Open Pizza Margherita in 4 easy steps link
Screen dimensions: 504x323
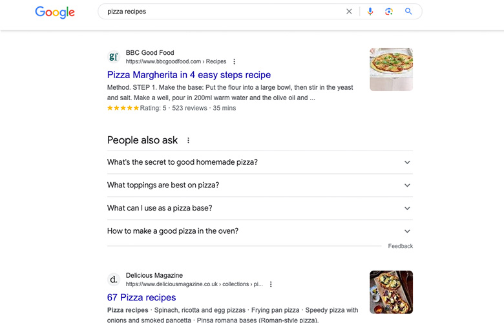tap(189, 75)
